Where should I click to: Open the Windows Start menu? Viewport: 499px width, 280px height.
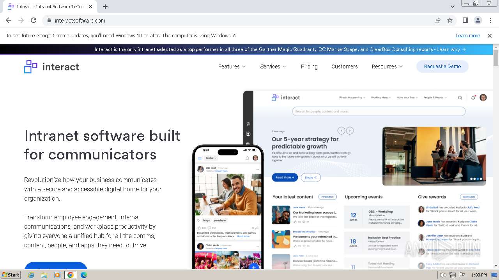(x=11, y=275)
